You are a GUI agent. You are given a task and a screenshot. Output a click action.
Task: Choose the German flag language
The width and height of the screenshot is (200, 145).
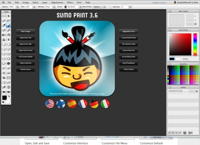tap(94, 104)
